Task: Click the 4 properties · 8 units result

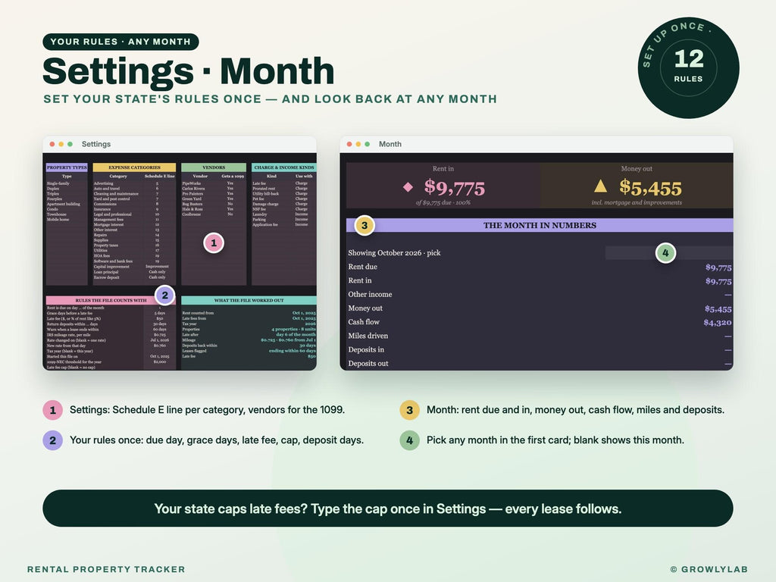Action: tap(293, 329)
